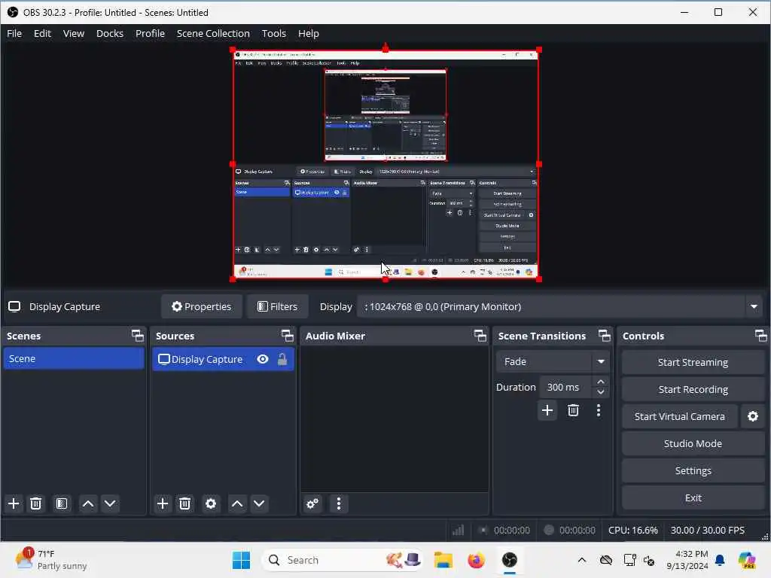This screenshot has width=771, height=578.
Task: Decrease transition duration with down arrow
Action: click(x=600, y=392)
